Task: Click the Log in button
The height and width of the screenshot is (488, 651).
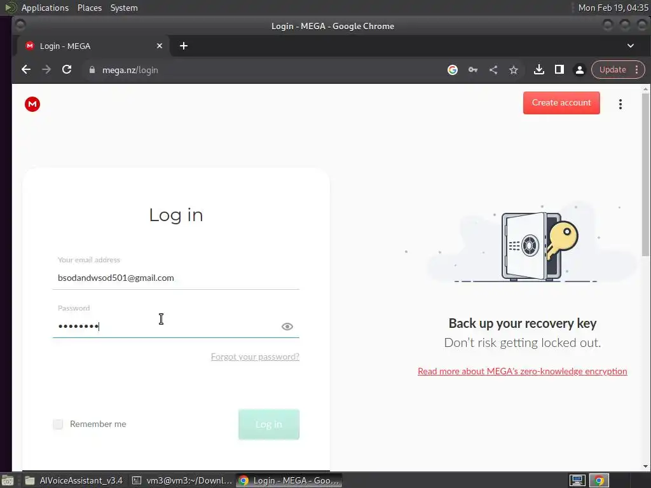Action: click(x=269, y=424)
